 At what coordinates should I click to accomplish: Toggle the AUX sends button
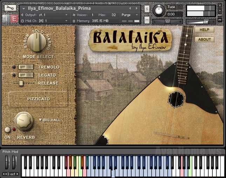coord(220,15)
